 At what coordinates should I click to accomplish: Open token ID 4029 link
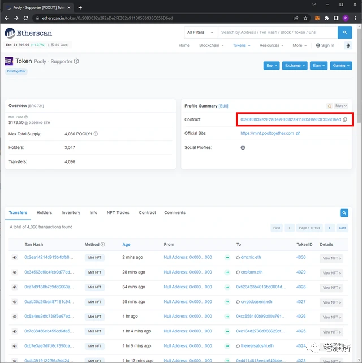[x=301, y=272]
